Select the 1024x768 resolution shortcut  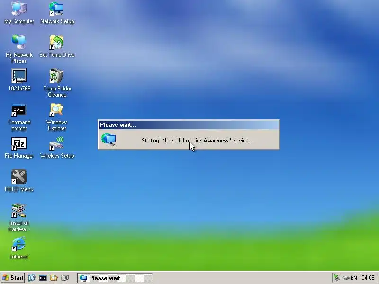coord(19,80)
